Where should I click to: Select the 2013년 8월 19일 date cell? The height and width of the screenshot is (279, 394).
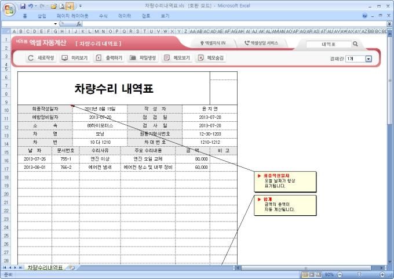pos(100,109)
